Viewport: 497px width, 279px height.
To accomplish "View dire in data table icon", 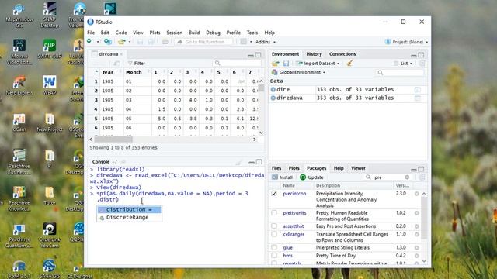I will [x=418, y=90].
